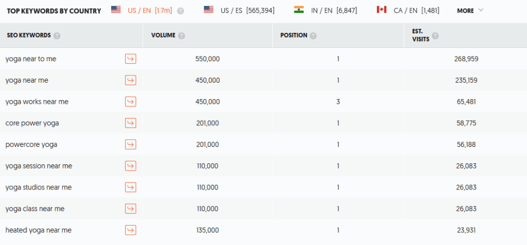This screenshot has width=527, height=245.
Task: Sort table by Volume column header
Action: pos(163,35)
